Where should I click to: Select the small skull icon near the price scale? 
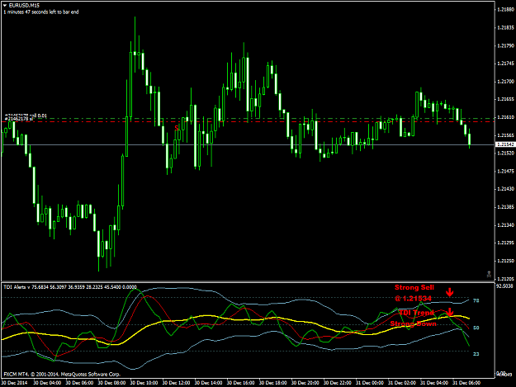click(489, 274)
